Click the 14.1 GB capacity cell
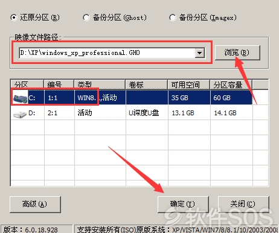 231,113
